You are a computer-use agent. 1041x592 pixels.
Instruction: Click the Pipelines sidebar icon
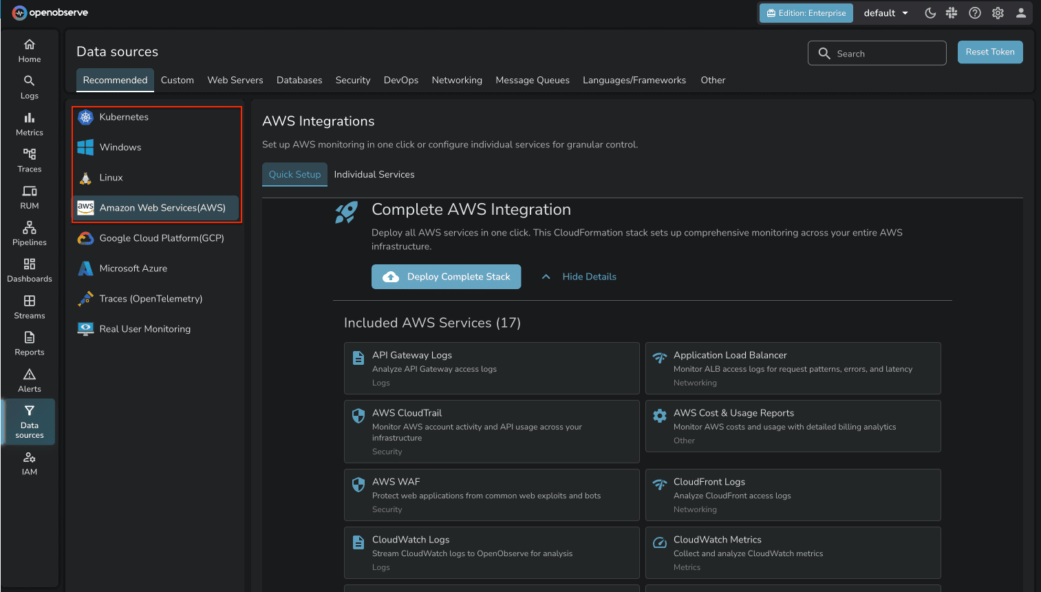(29, 233)
